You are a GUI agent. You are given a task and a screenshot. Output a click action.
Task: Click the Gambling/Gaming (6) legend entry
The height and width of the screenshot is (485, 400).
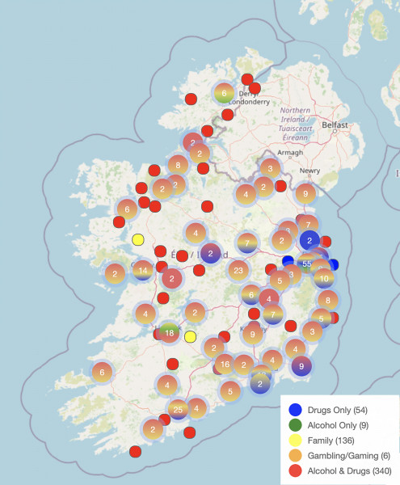pos(348,455)
